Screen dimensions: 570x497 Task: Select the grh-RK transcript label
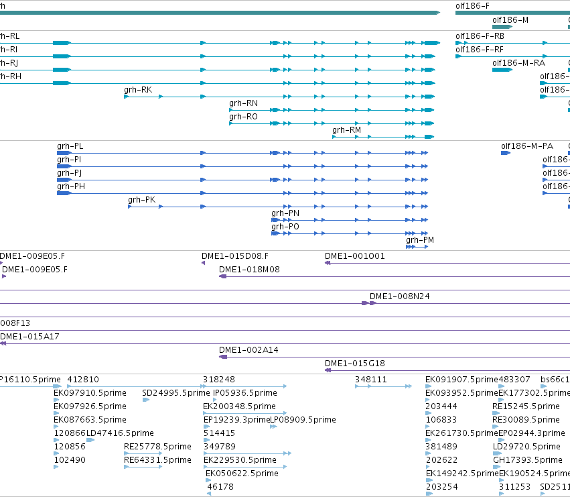pyautogui.click(x=138, y=90)
